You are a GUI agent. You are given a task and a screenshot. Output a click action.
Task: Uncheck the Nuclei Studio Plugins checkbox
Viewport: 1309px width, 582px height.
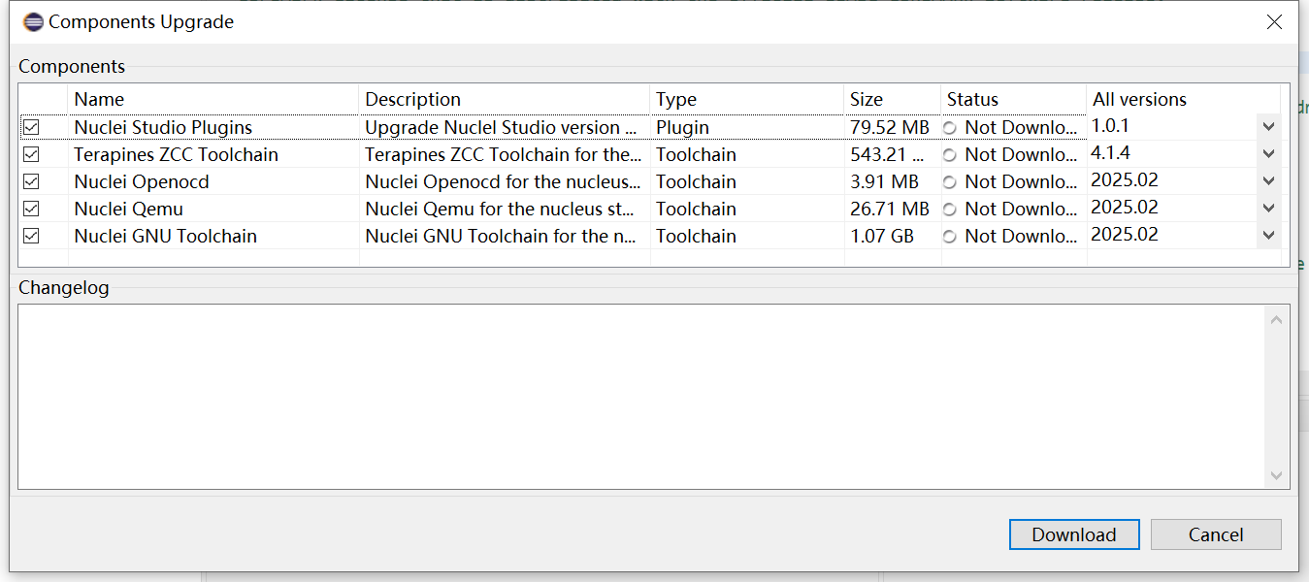(x=32, y=127)
